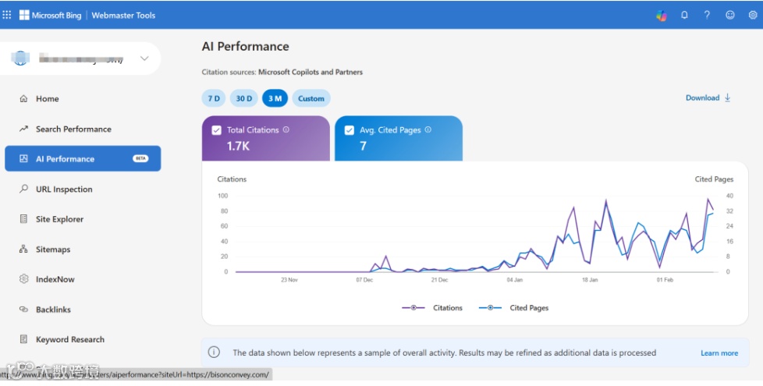The image size is (763, 386).
Task: Open the notifications bell
Action: (684, 15)
